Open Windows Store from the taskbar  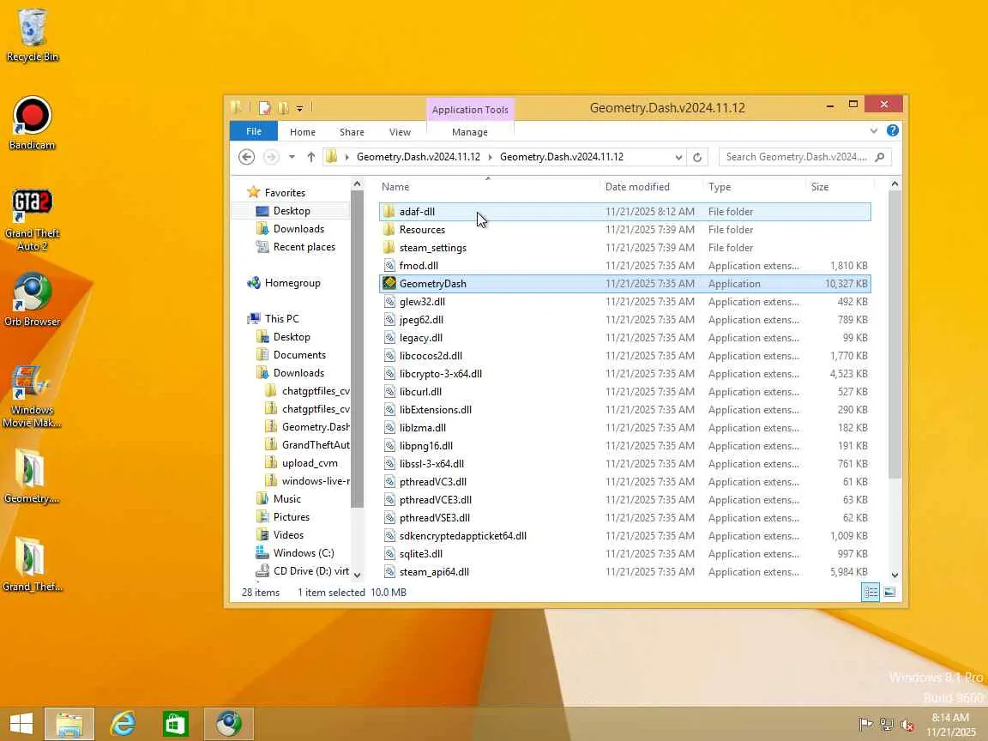[x=176, y=723]
